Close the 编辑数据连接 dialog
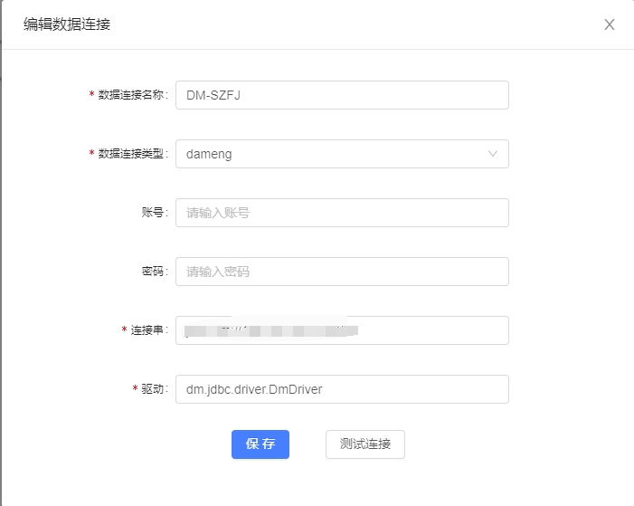Viewport: 634px width, 506px height. click(610, 24)
